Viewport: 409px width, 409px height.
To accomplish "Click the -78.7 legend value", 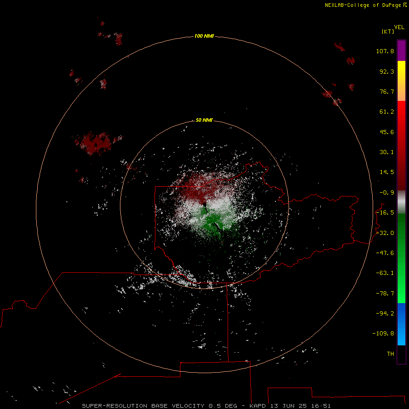I will 385,294.
